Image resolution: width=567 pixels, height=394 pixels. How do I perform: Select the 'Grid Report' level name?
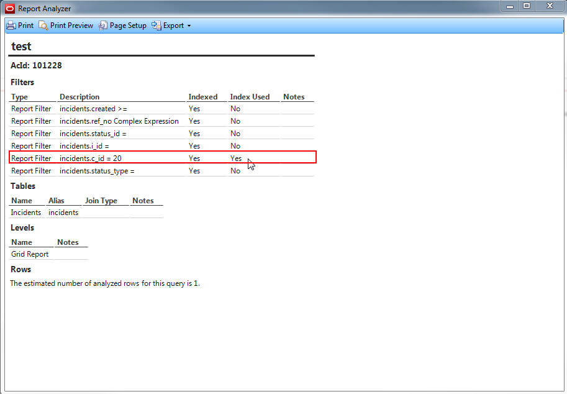pos(30,254)
